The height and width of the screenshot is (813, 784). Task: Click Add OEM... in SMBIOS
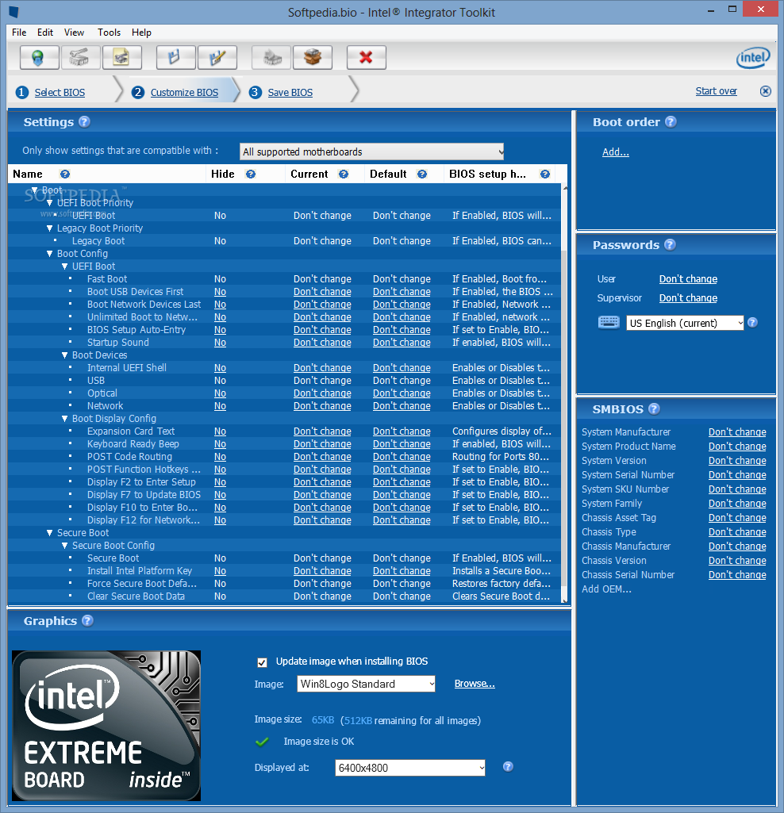click(x=606, y=589)
